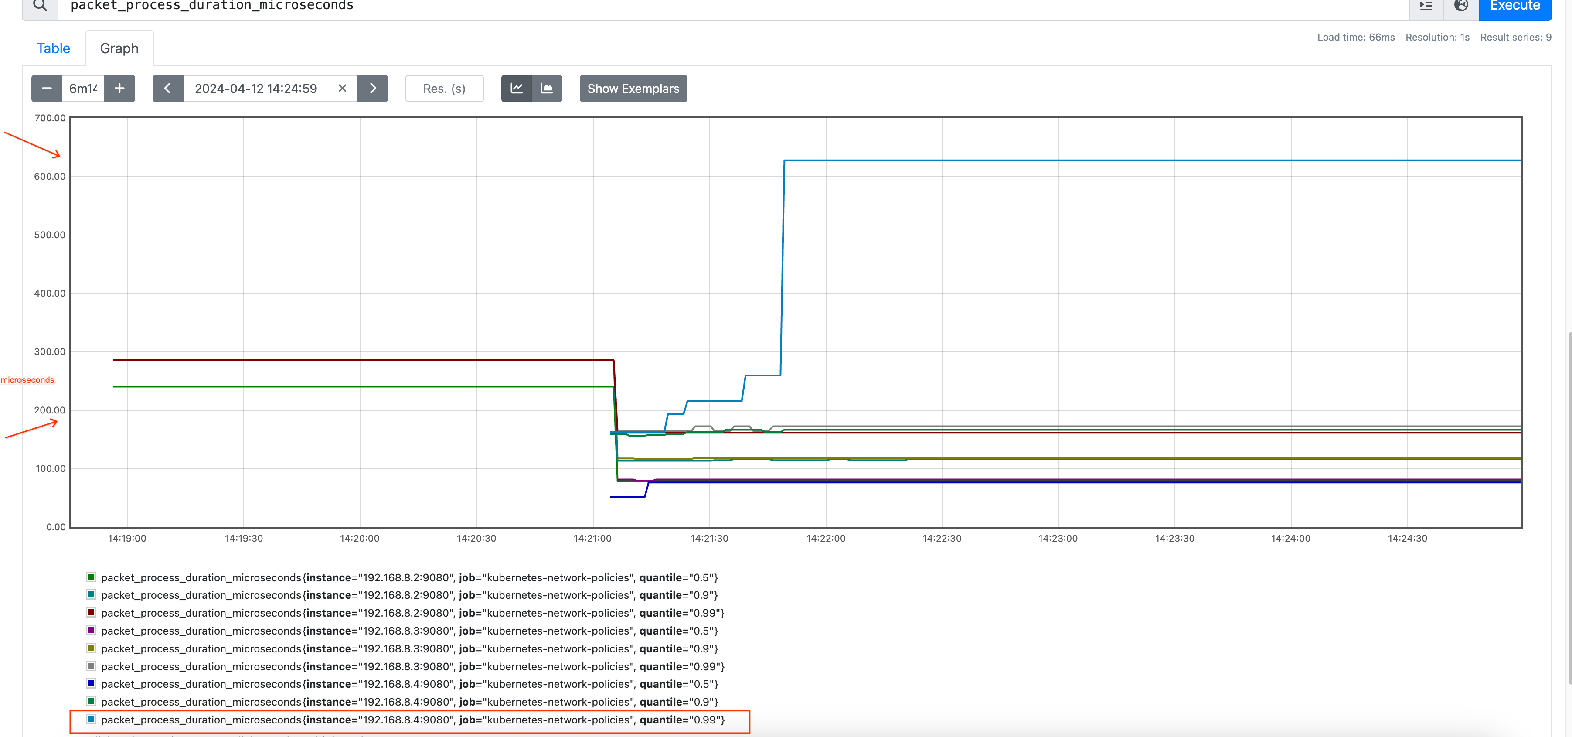
Task: Select legend series 192.168.8.2 quantile 0.5 text
Action: tap(409, 578)
